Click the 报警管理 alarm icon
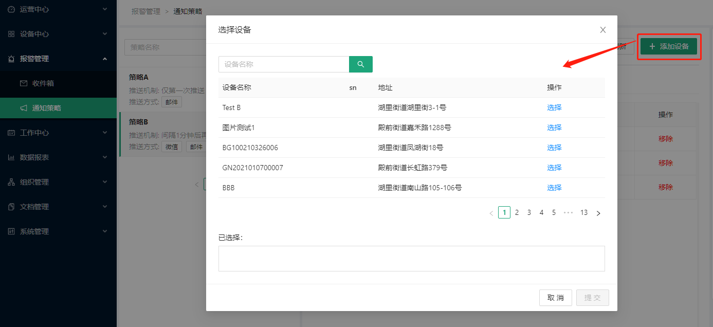 (x=11, y=59)
